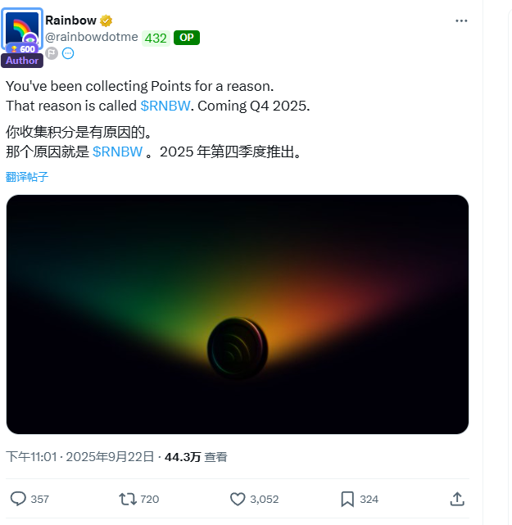Viewport: 512px width, 525px height.
Task: Click the post timestamp 下午11:01
Action: (x=31, y=457)
